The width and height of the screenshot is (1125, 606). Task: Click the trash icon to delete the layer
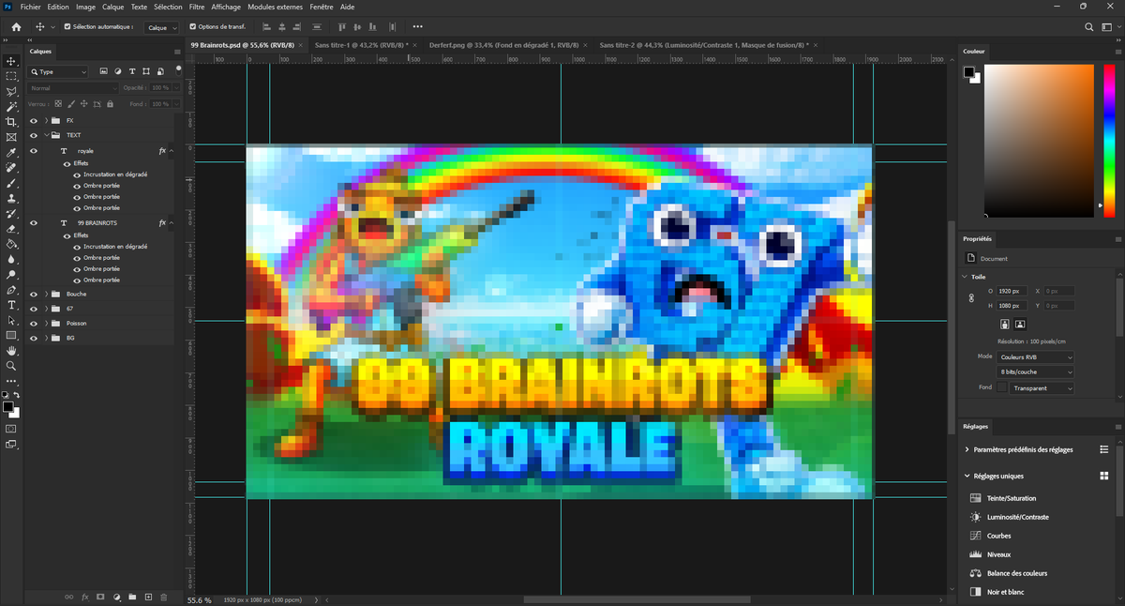point(164,597)
